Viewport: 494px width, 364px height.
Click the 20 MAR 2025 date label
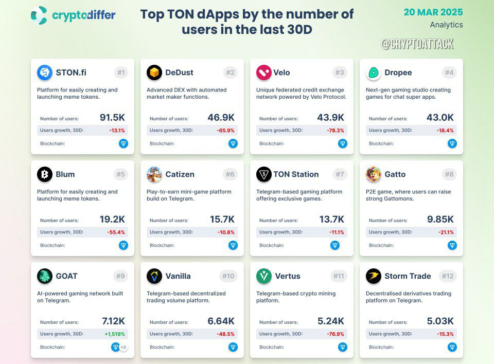tap(433, 12)
